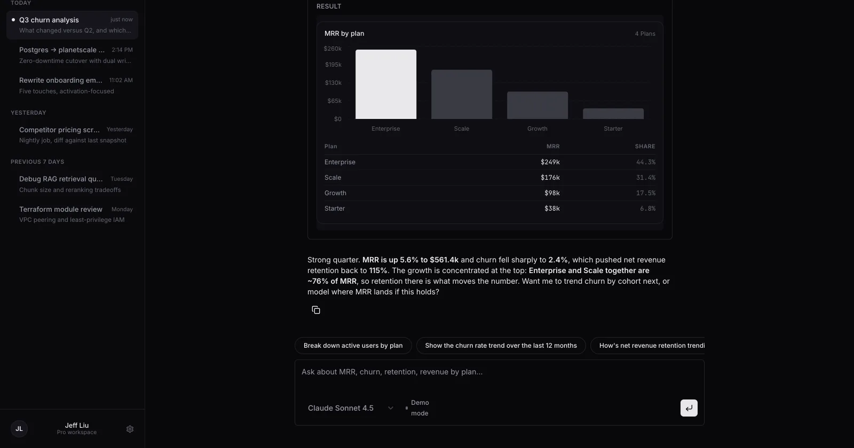Click the Pro workspace label
The height and width of the screenshot is (448, 854).
(77, 433)
